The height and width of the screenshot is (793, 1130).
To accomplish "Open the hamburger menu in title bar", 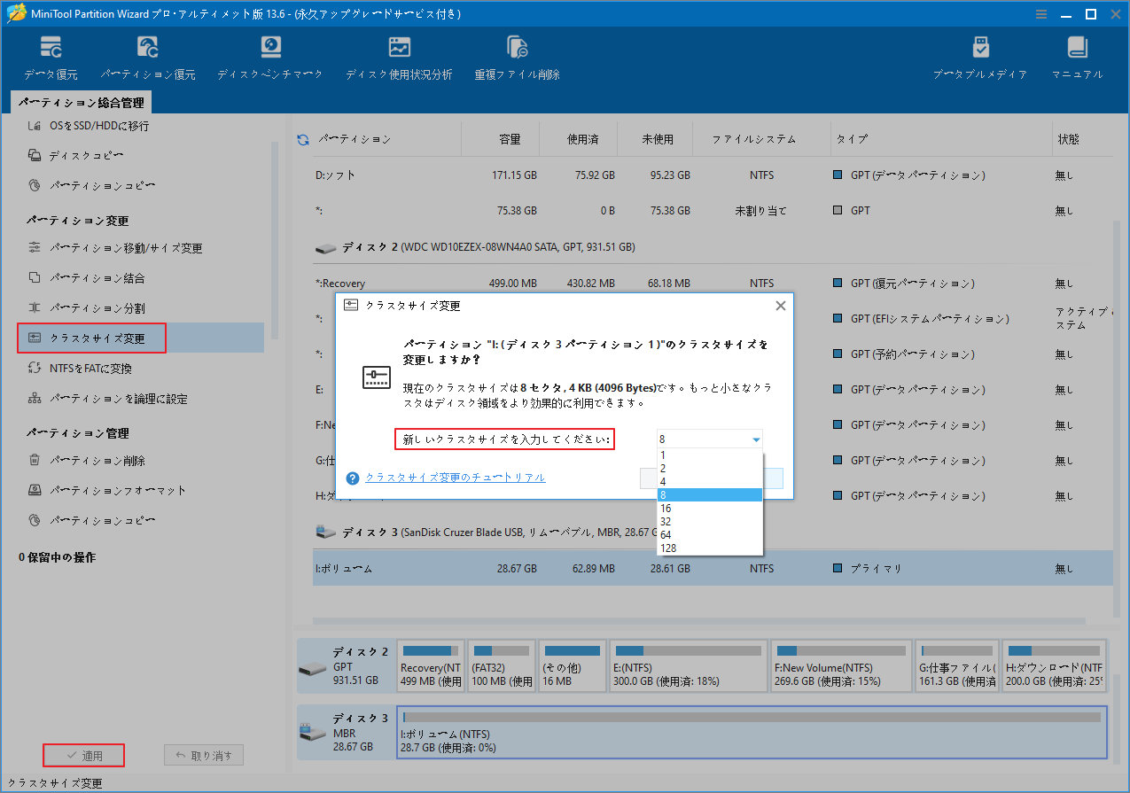I will 1042,14.
